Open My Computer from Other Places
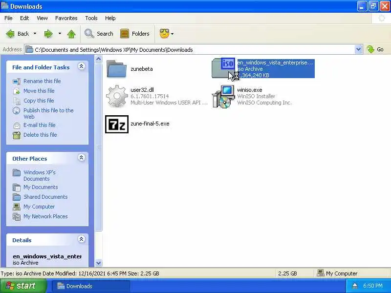The height and width of the screenshot is (293, 391). [x=39, y=207]
